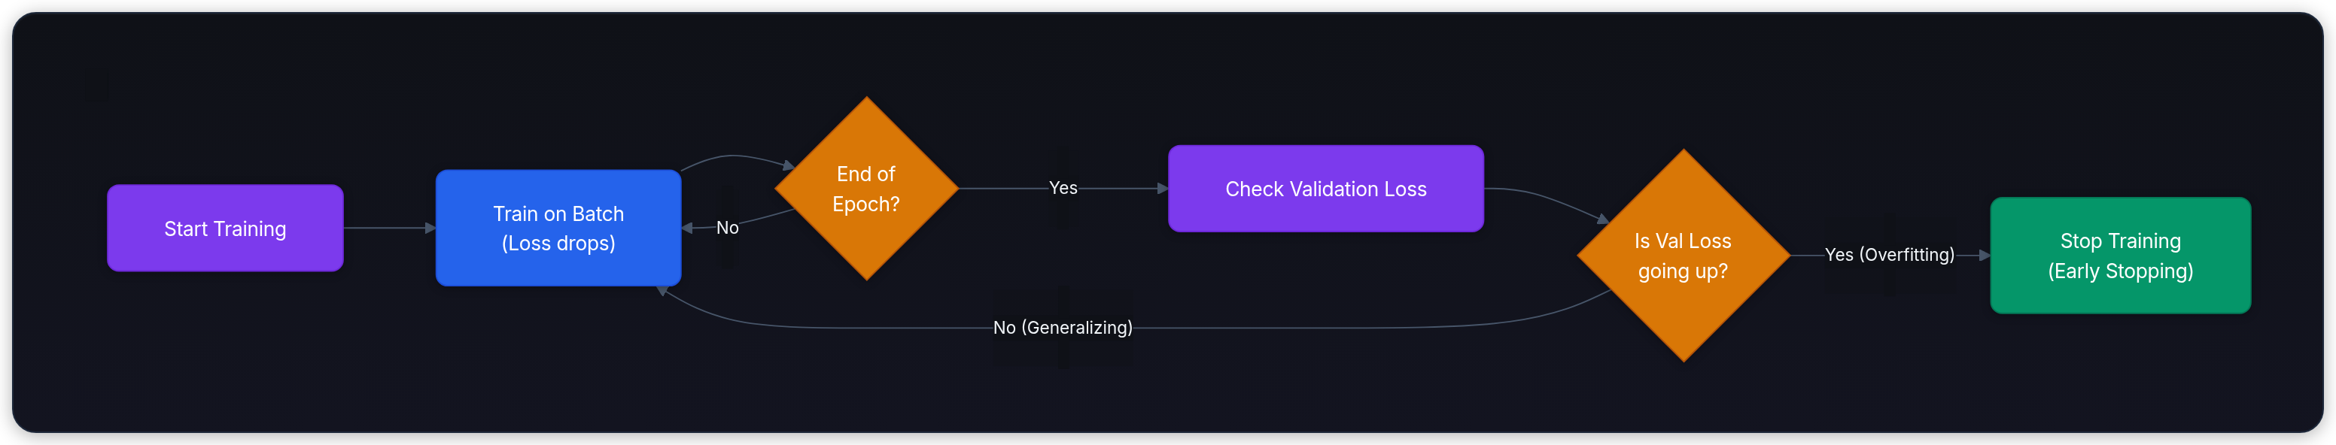Click the arrow from Start Training to Train on Batch
The width and height of the screenshot is (2336, 445).
click(389, 229)
